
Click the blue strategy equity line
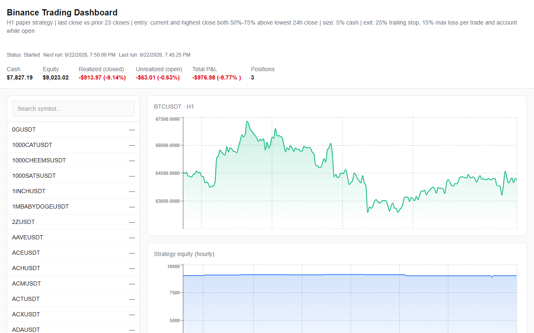click(x=350, y=275)
